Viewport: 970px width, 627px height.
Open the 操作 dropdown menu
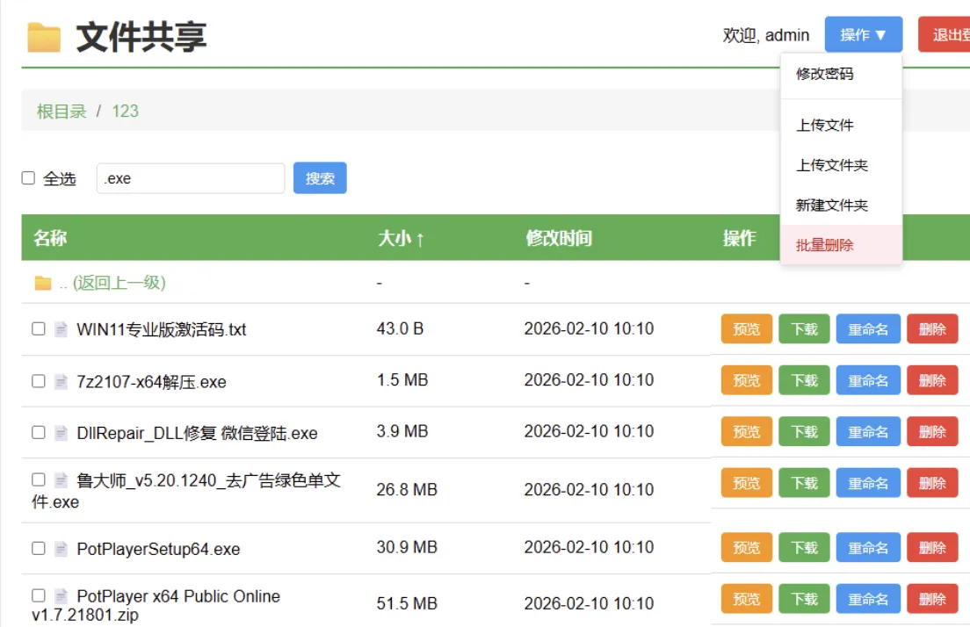pos(863,34)
